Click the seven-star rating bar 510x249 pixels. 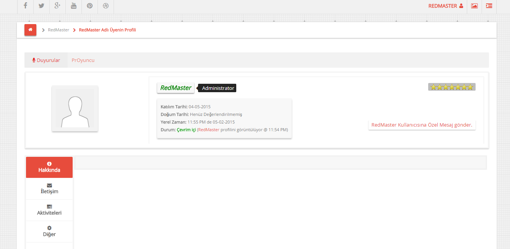click(452, 87)
